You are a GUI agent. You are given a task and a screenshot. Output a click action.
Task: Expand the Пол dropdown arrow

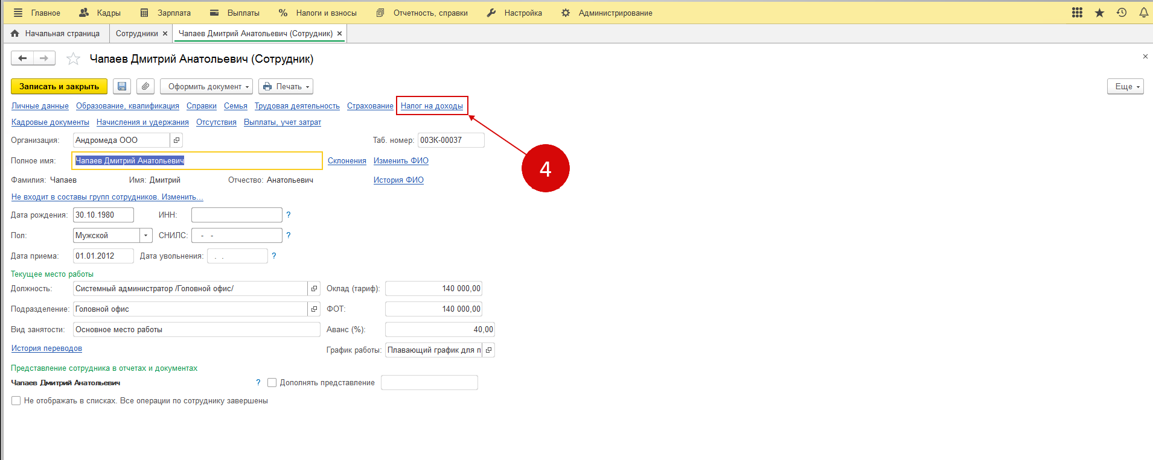[x=145, y=236]
